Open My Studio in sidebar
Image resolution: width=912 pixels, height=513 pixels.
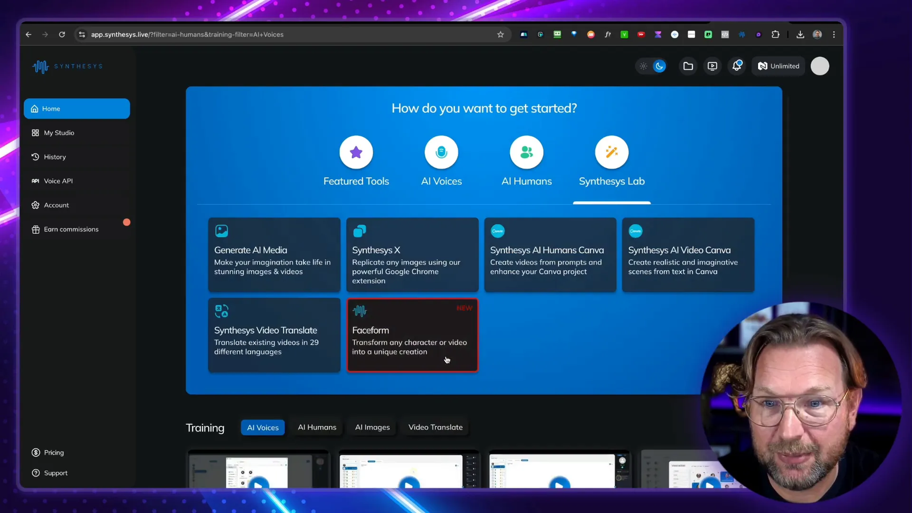(x=77, y=133)
